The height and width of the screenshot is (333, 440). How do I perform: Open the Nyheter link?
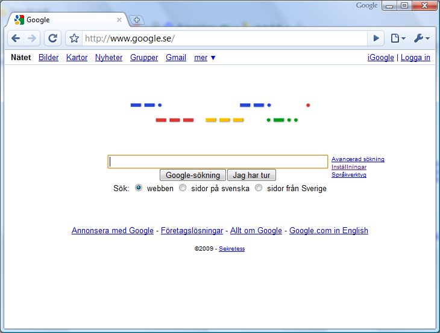tap(109, 57)
